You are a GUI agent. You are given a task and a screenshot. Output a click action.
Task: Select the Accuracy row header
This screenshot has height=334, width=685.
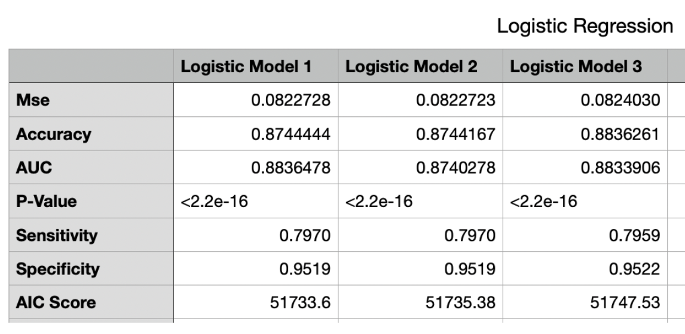click(91, 134)
